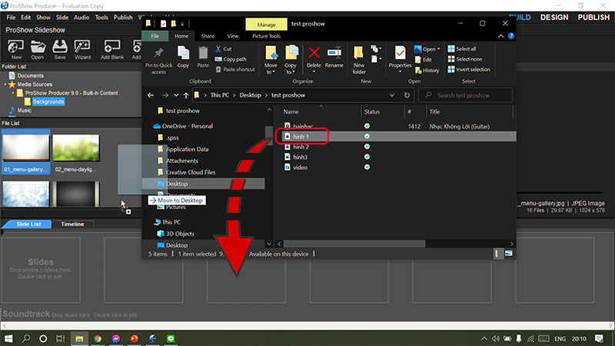Open the View ribbon tab
The height and width of the screenshot is (346, 615).
tap(232, 35)
